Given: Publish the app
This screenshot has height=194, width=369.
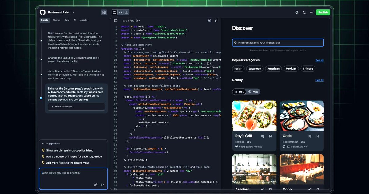Looking at the screenshot, I should pyautogui.click(x=323, y=12).
